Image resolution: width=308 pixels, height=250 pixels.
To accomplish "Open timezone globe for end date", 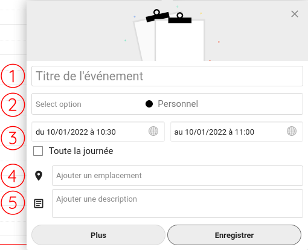I will [292, 131].
